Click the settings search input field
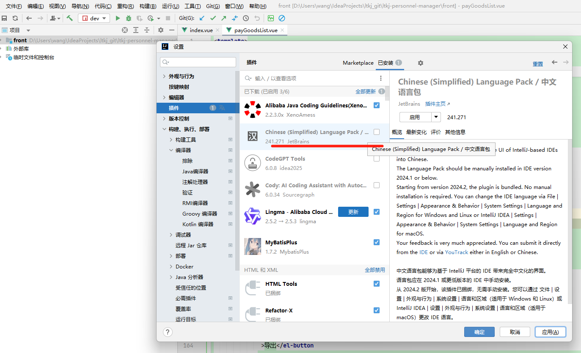Image resolution: width=581 pixels, height=353 pixels. [198, 62]
